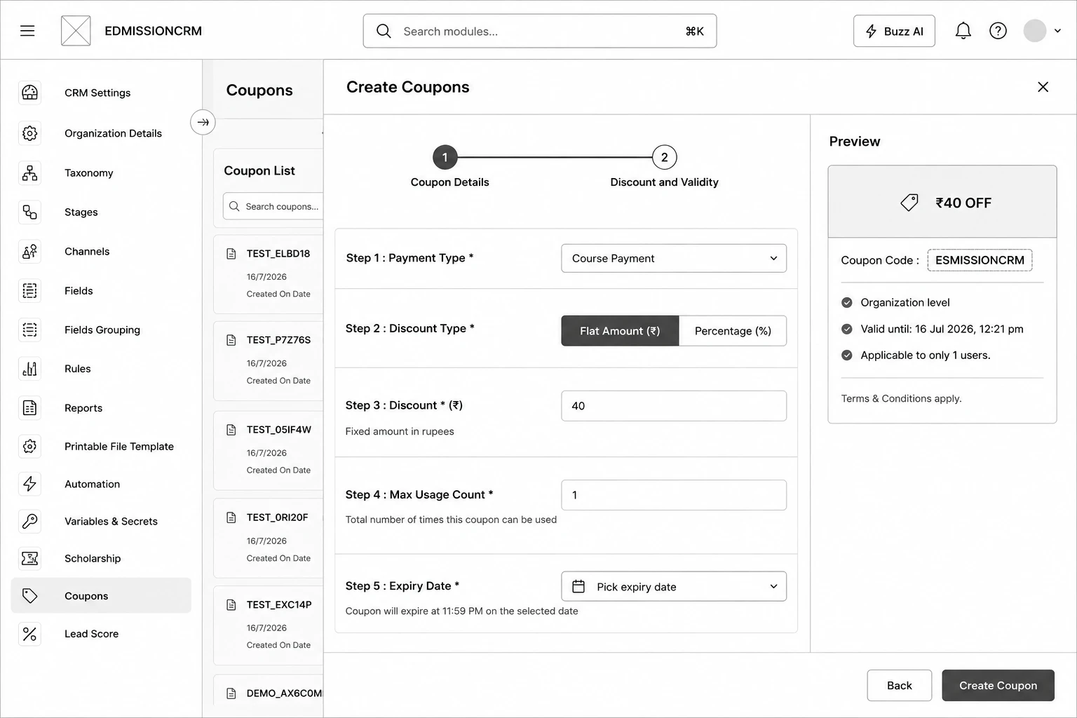Screen dimensions: 1077x718
Task: Click the Discount amount input field
Action: pyautogui.click(x=674, y=406)
